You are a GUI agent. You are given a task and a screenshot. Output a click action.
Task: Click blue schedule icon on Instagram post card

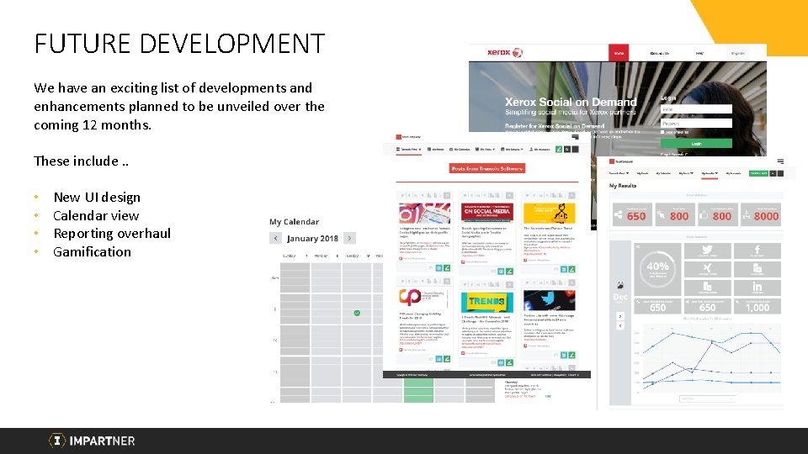(x=439, y=268)
